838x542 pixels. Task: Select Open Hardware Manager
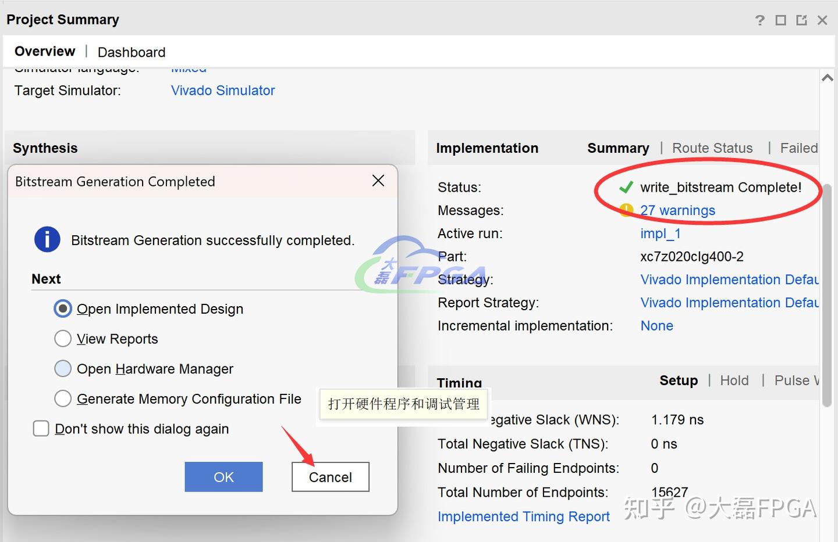63,368
